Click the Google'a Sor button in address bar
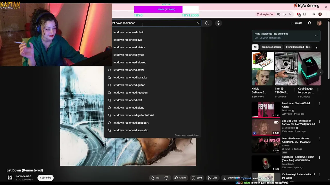Viewport: 330px width, 185px height. click(x=265, y=14)
